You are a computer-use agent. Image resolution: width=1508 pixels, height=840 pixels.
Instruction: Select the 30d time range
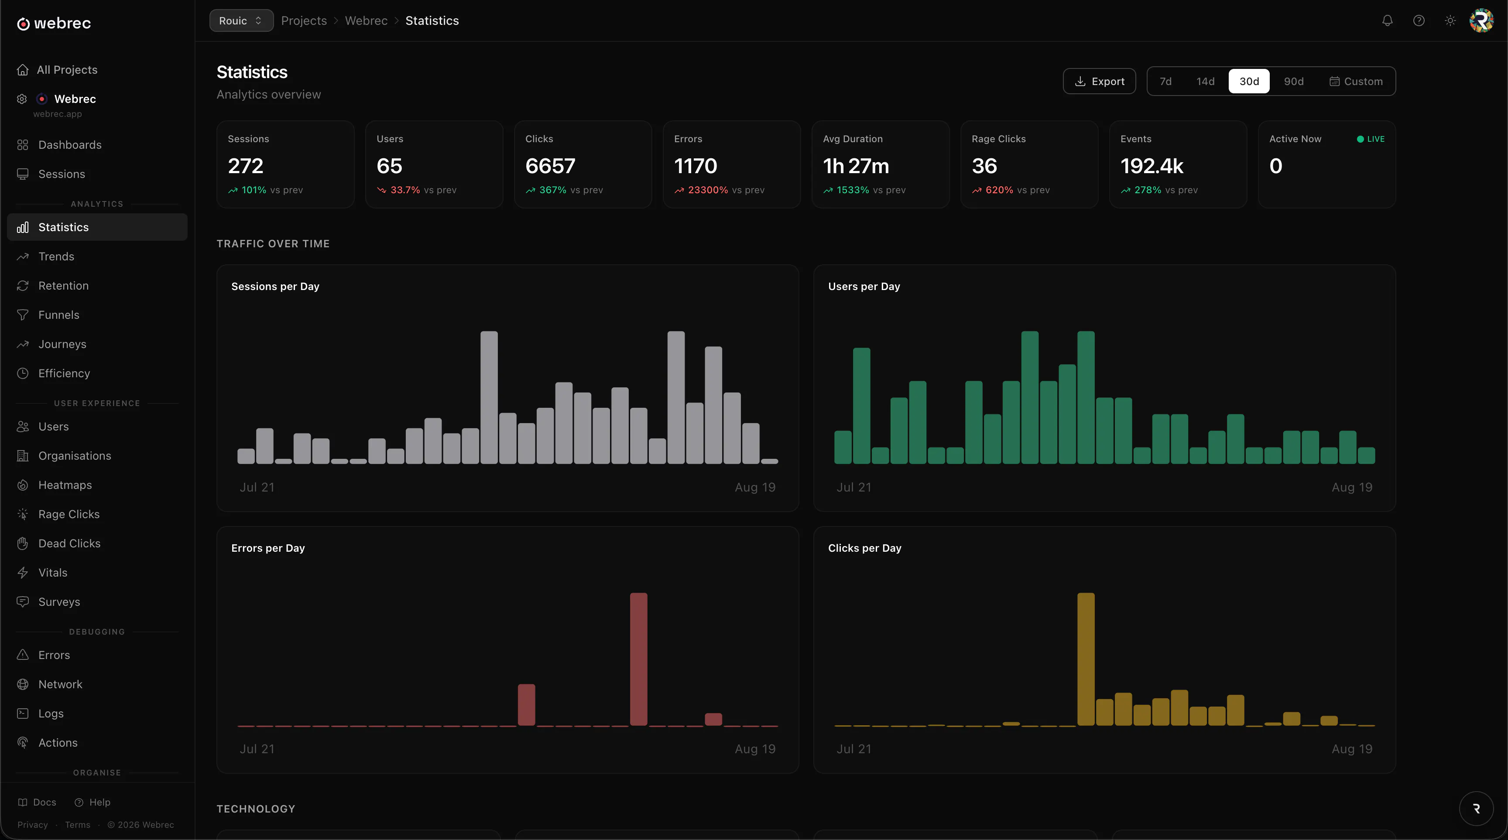coord(1249,81)
